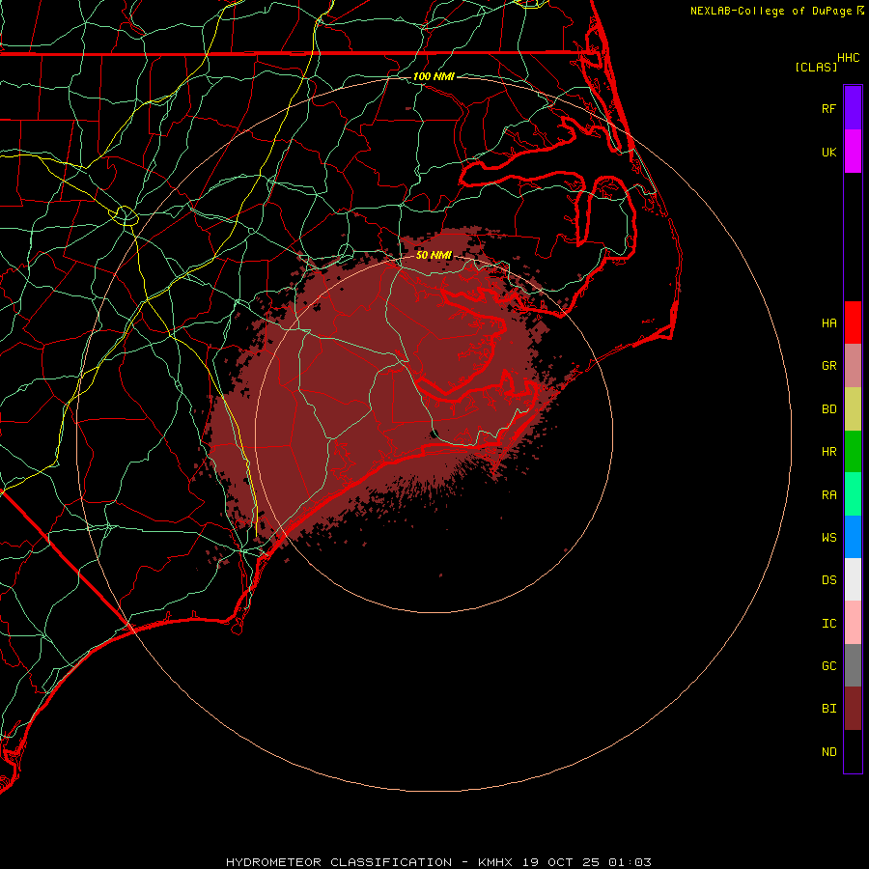Screen dimensions: 869x869
Task: Click the "RF" legend label
Action: coord(829,108)
